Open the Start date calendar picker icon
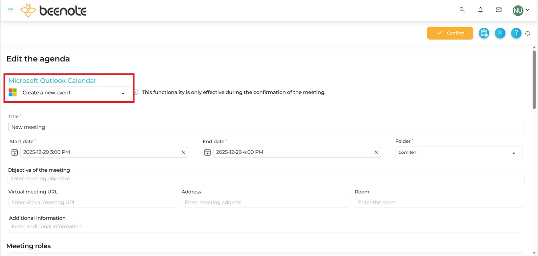Image resolution: width=538 pixels, height=256 pixels. tap(14, 152)
